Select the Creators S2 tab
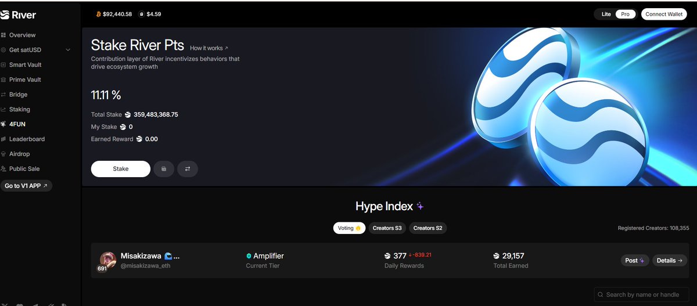The height and width of the screenshot is (306, 697). pos(427,228)
